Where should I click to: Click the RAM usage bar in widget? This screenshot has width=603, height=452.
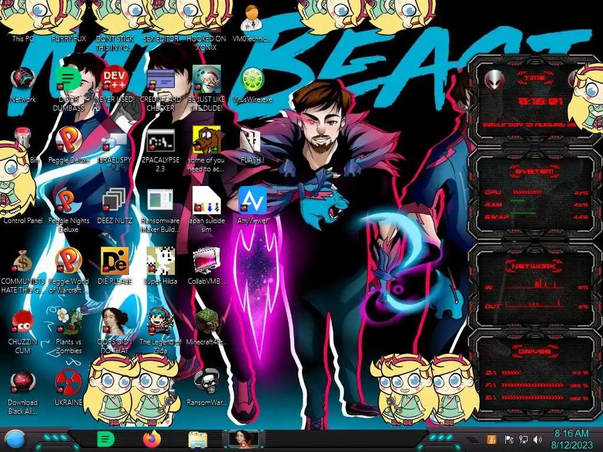pyautogui.click(x=518, y=201)
